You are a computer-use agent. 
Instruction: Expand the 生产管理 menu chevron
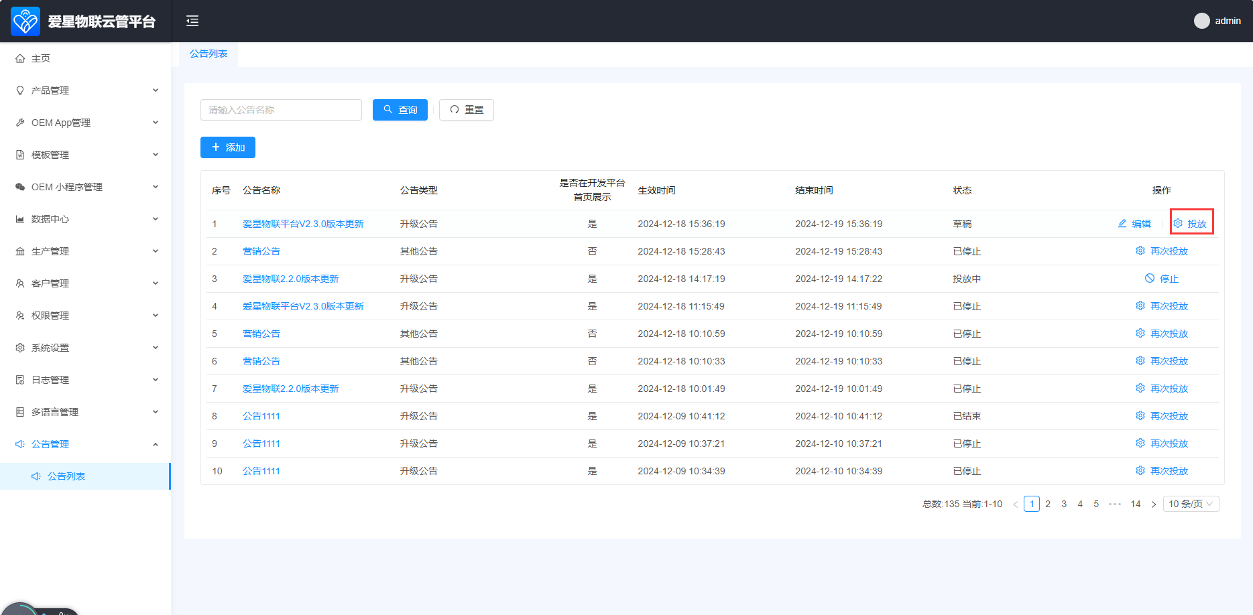156,251
